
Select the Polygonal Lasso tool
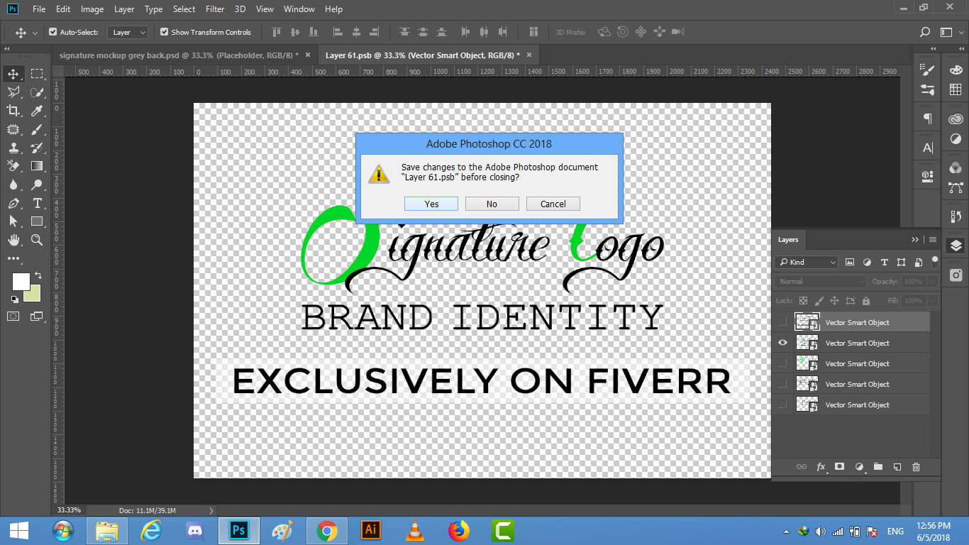tap(13, 92)
